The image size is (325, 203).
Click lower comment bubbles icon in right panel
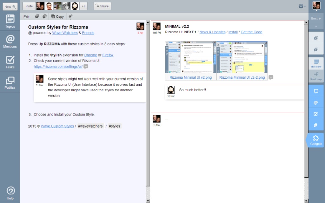point(316,49)
